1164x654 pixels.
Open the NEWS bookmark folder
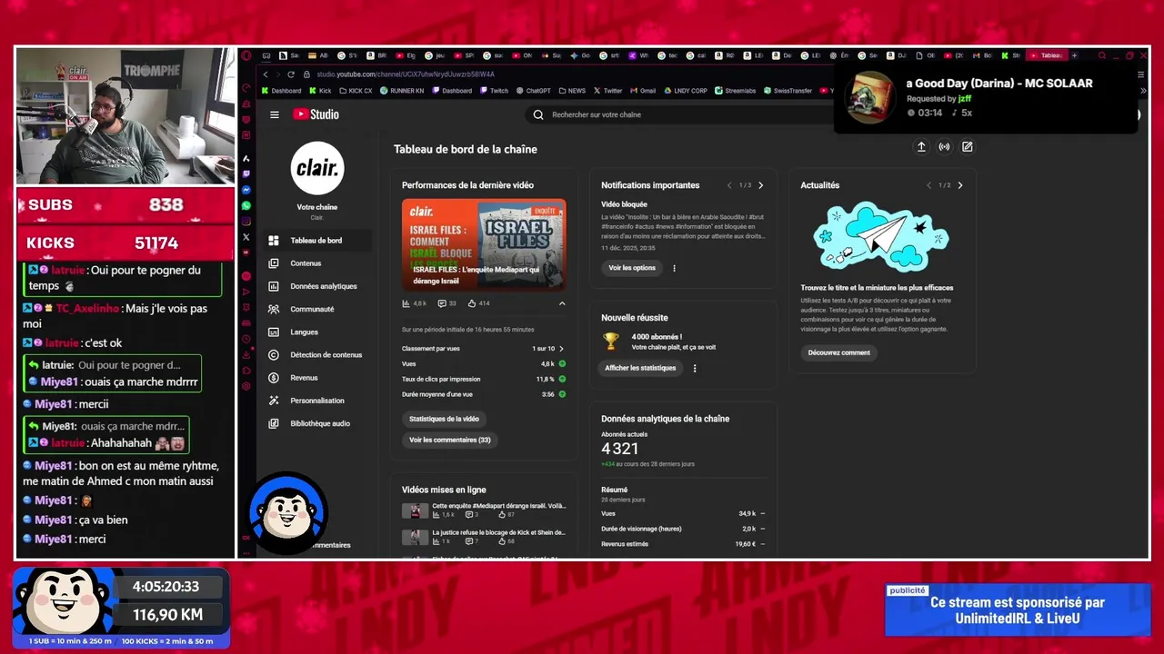(x=572, y=91)
